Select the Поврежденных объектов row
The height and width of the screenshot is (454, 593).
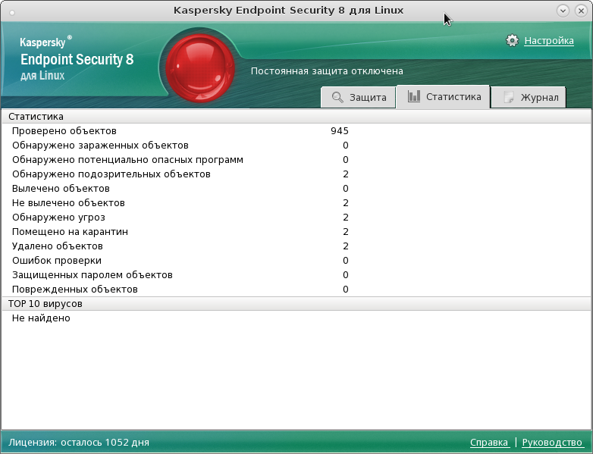296,289
